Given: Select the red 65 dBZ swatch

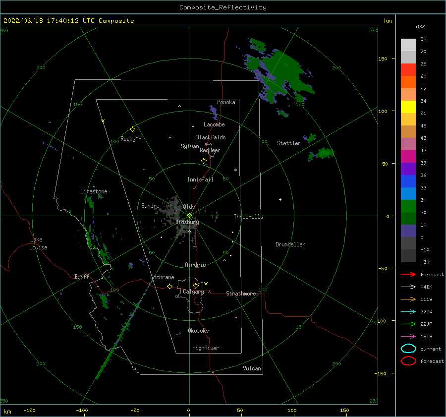Looking at the screenshot, I should coord(408,70).
